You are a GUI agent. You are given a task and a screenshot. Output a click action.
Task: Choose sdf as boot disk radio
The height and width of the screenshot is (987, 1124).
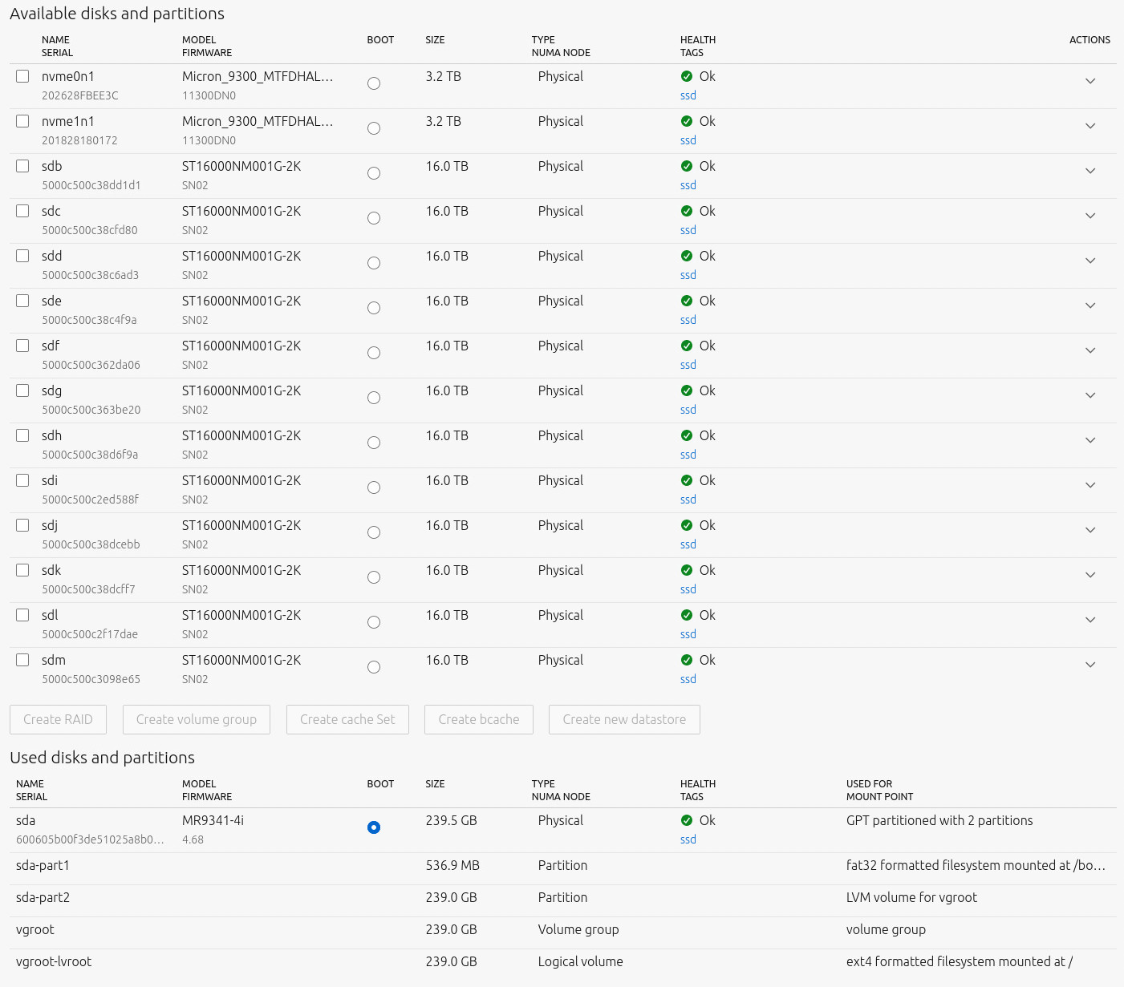coord(374,353)
